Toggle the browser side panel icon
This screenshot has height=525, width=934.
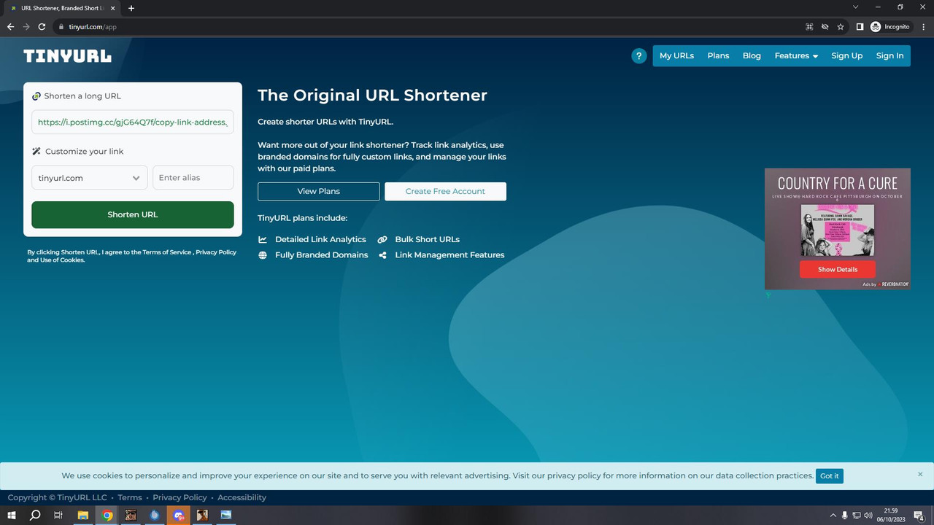tap(860, 27)
